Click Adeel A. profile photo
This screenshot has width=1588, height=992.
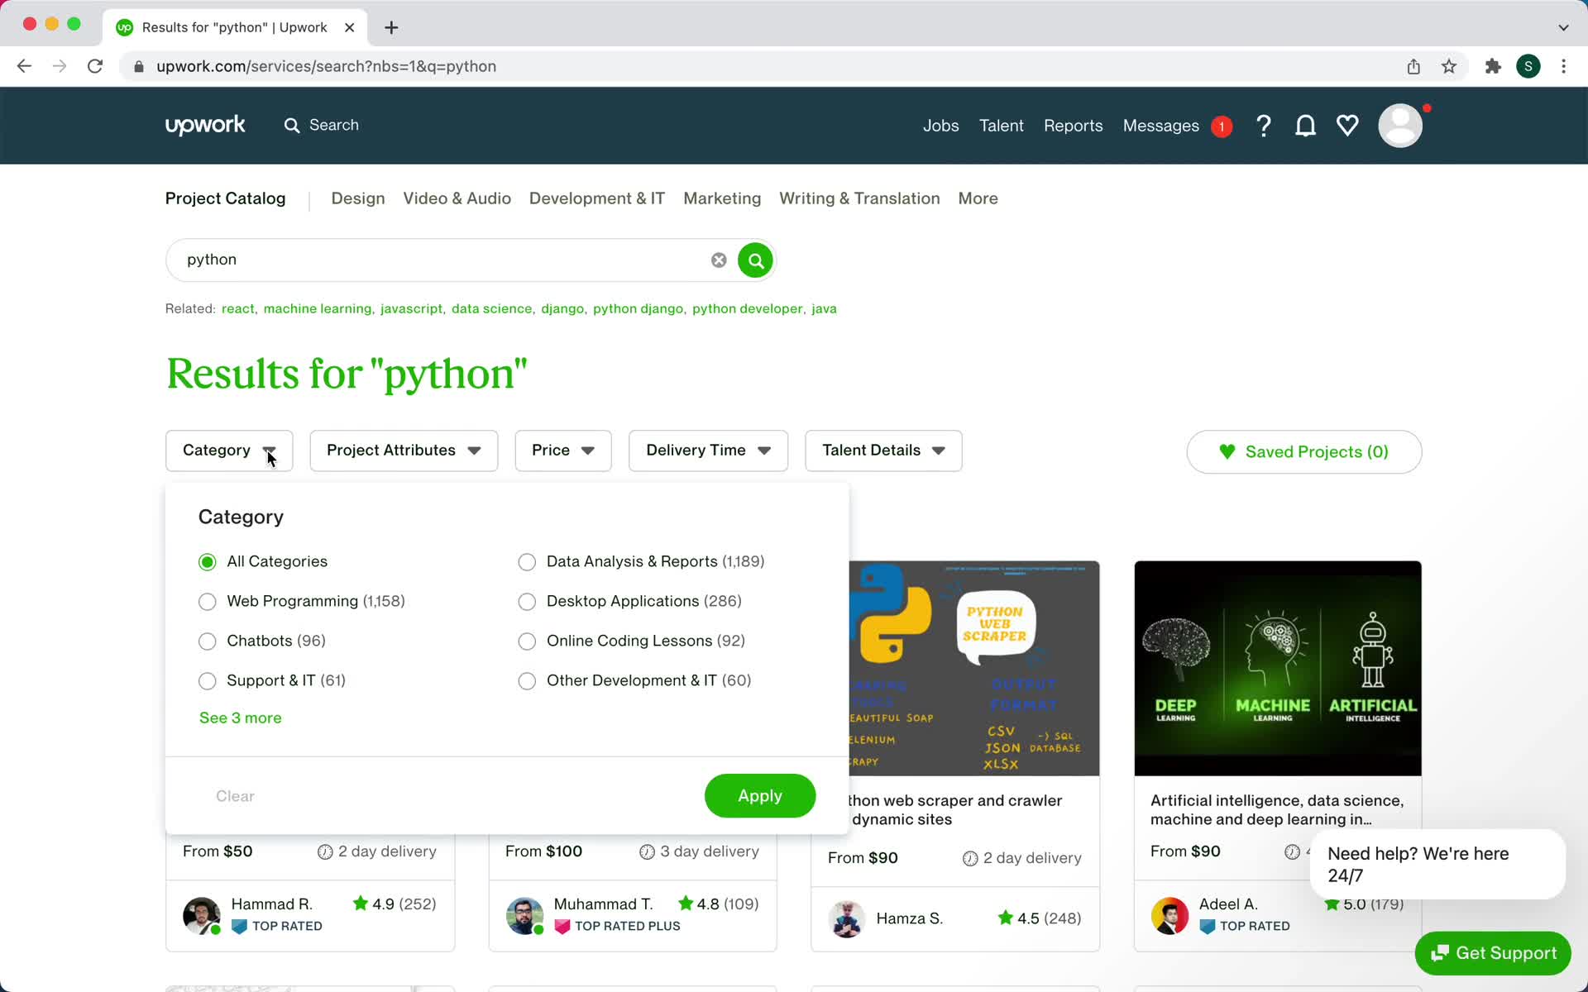(x=1169, y=915)
